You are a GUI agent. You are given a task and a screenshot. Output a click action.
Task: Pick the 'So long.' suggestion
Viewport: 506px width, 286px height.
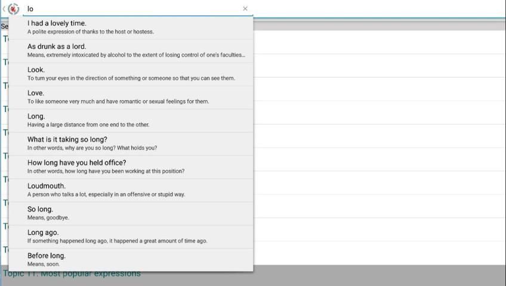[40, 209]
